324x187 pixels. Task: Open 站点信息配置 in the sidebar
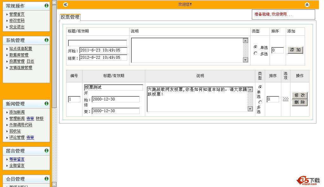(21, 49)
